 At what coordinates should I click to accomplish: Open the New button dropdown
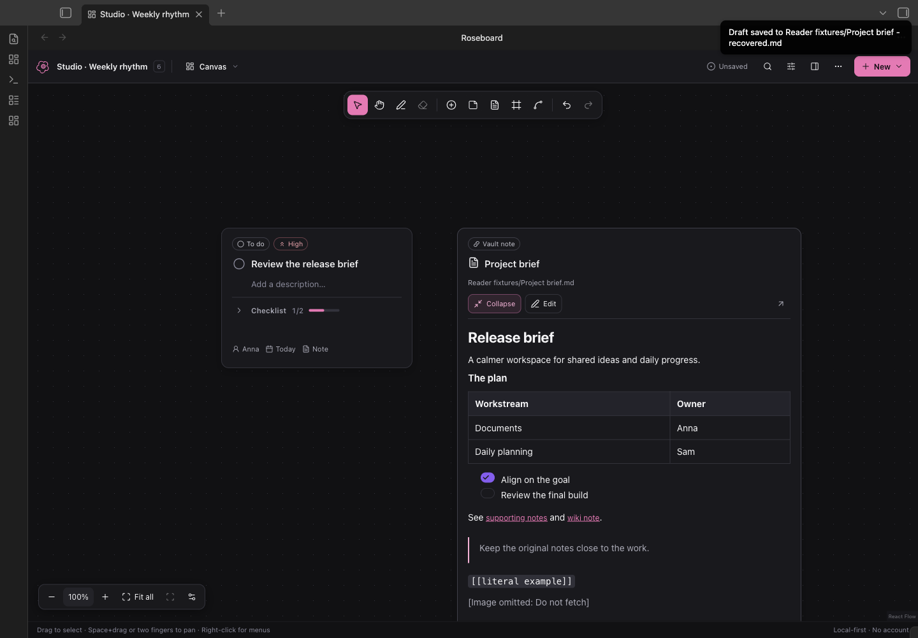click(882, 66)
